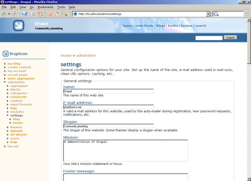Open the Tools menu

[61, 7]
